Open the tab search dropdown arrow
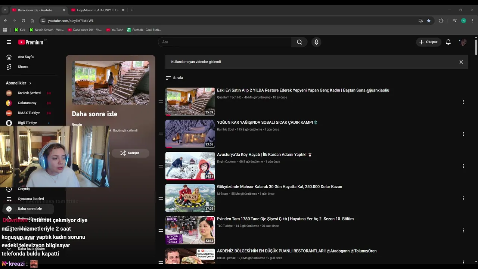Viewport: 478px width, 269px height. coord(5,10)
